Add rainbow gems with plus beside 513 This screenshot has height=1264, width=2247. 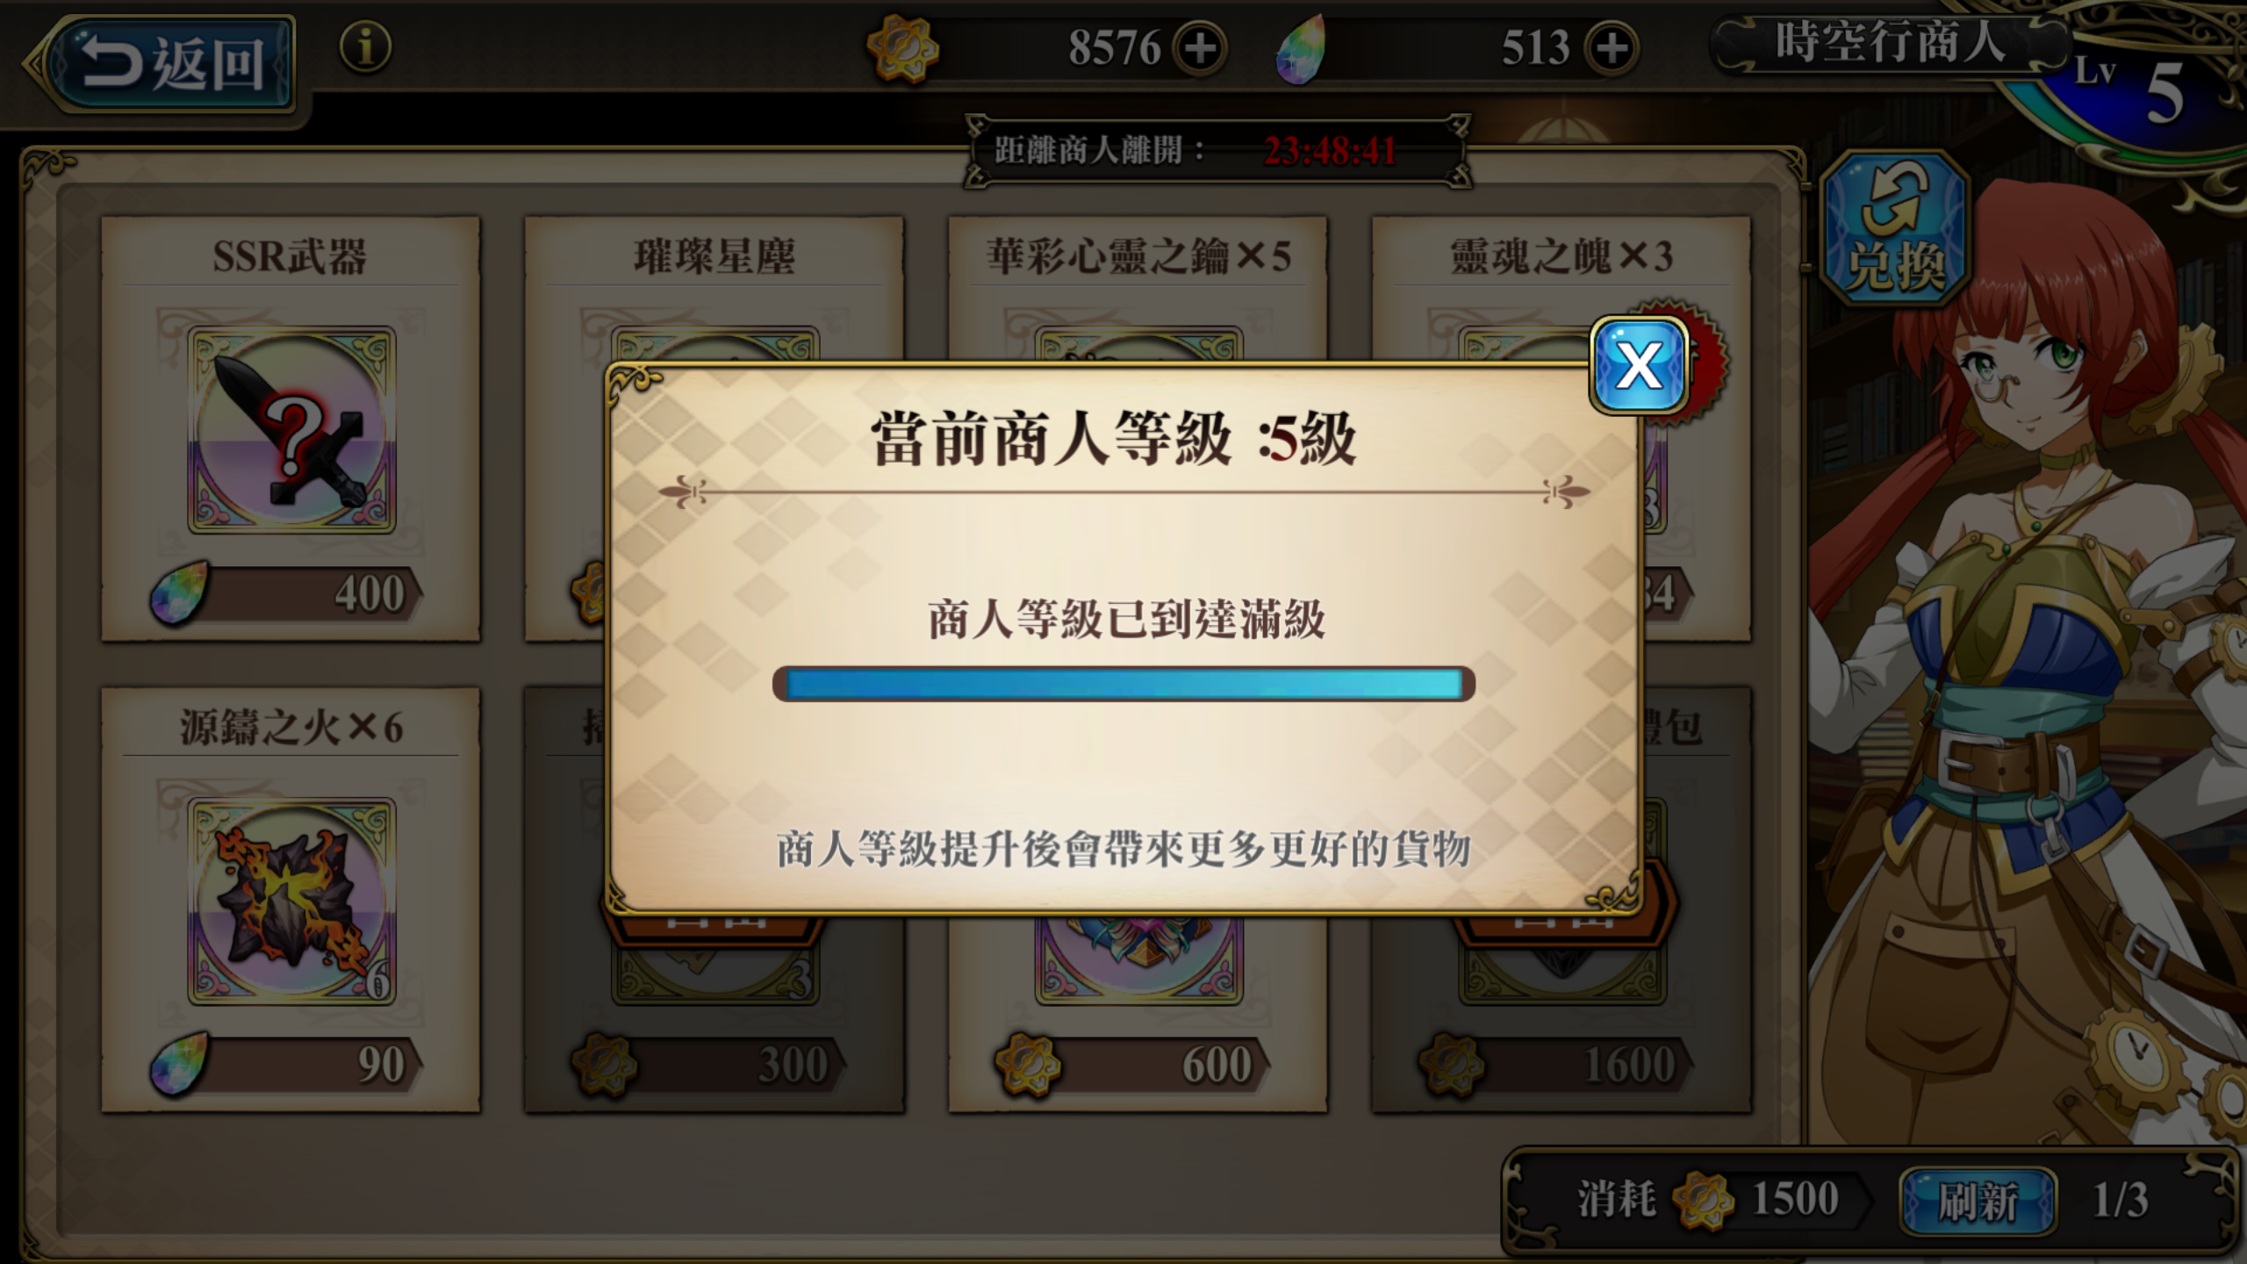click(x=1612, y=47)
